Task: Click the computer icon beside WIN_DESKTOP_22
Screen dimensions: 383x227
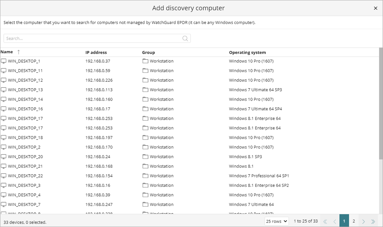Action: [4, 176]
